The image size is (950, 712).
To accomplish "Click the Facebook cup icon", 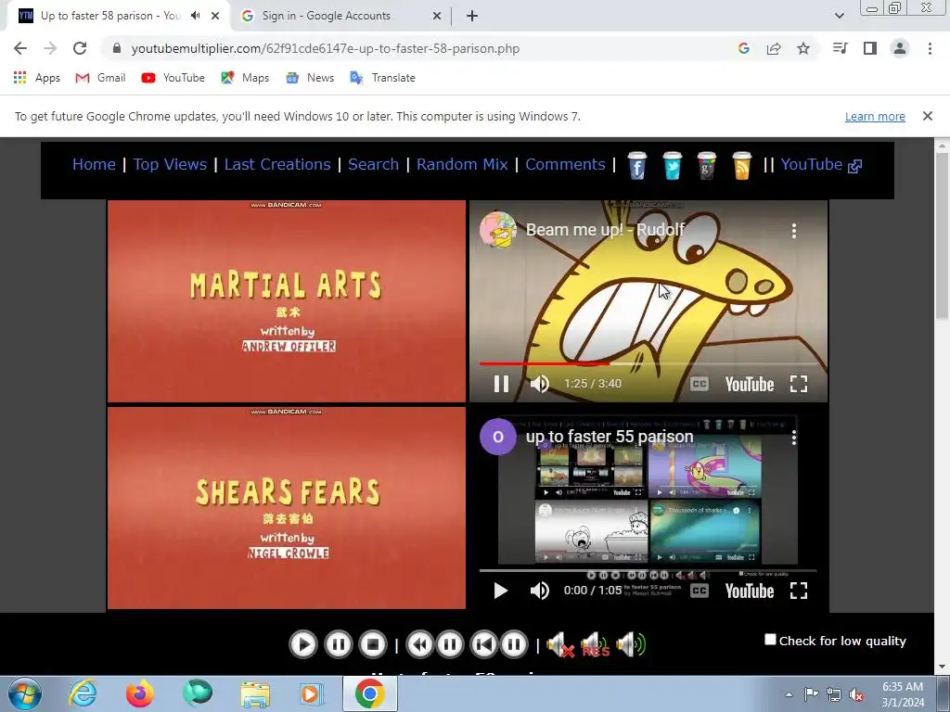I will [636, 165].
